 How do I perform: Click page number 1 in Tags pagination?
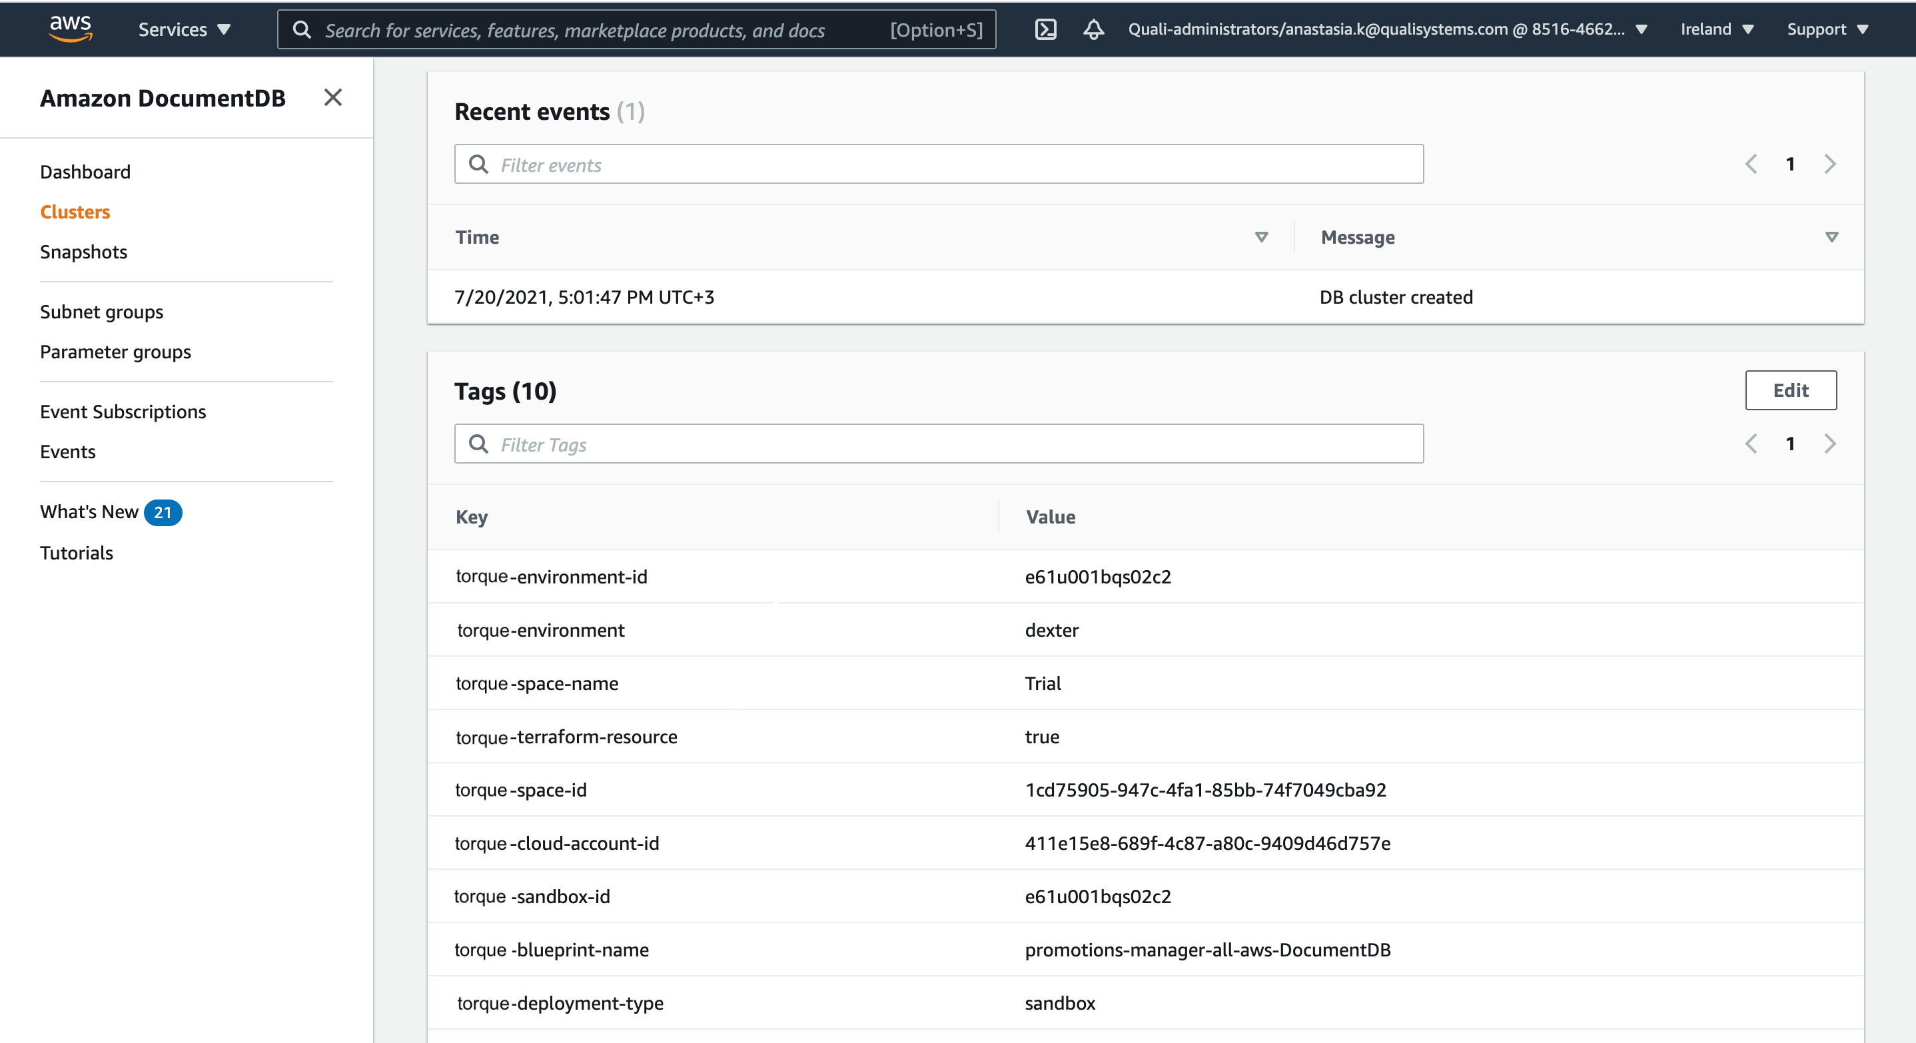pos(1790,444)
